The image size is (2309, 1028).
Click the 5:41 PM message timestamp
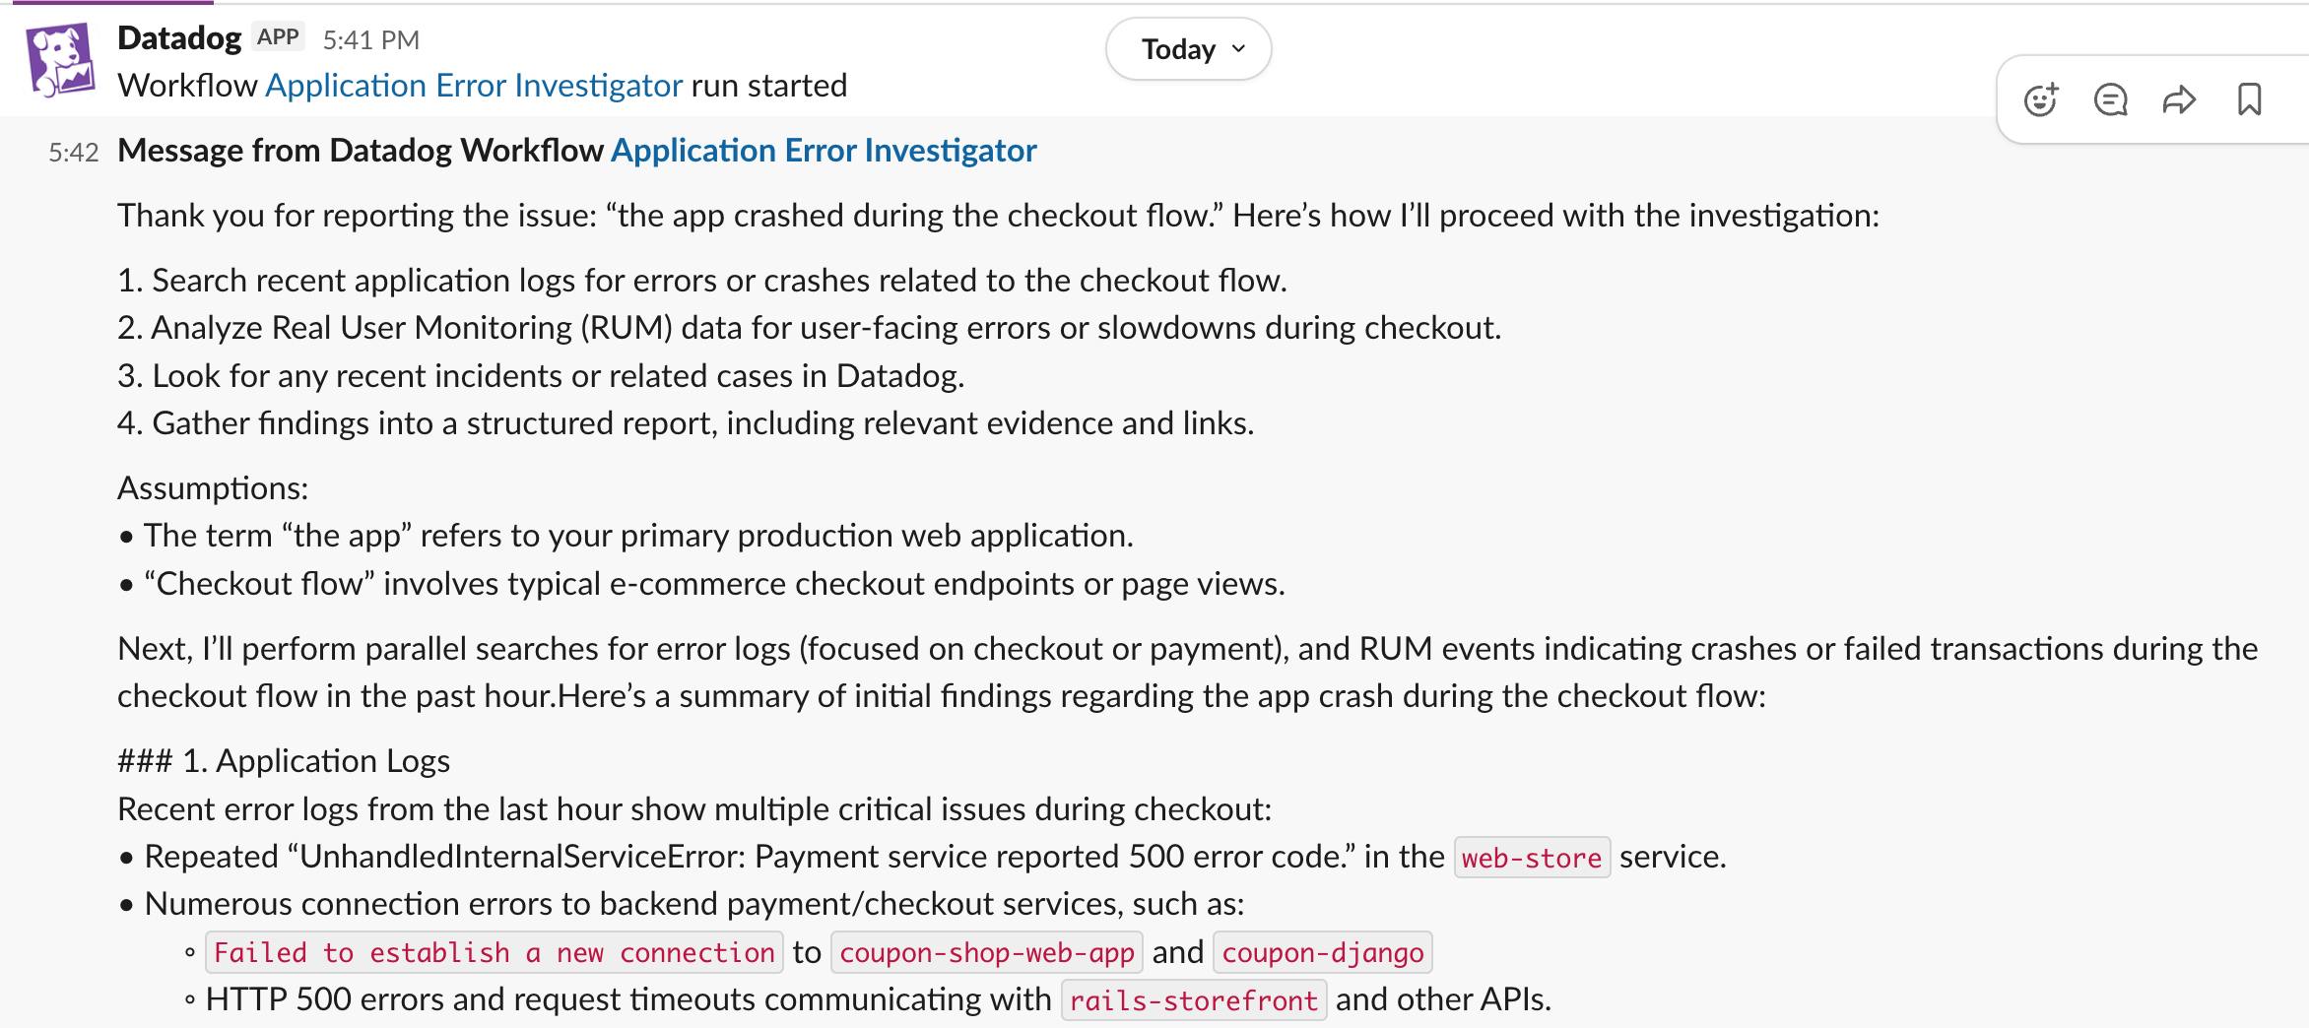coord(371,39)
